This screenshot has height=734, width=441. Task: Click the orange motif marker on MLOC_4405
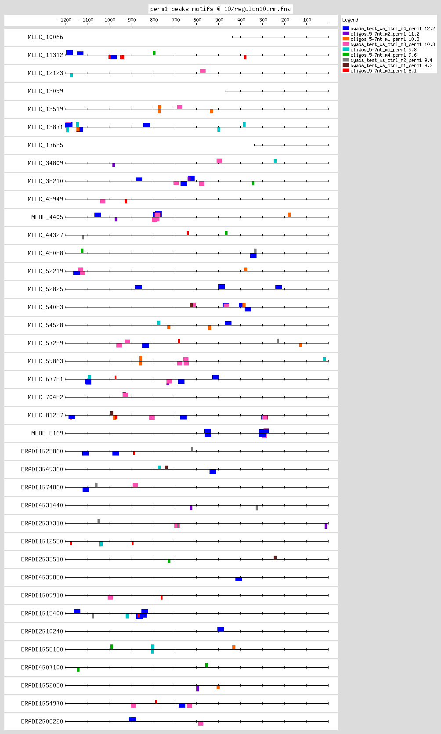pyautogui.click(x=289, y=215)
